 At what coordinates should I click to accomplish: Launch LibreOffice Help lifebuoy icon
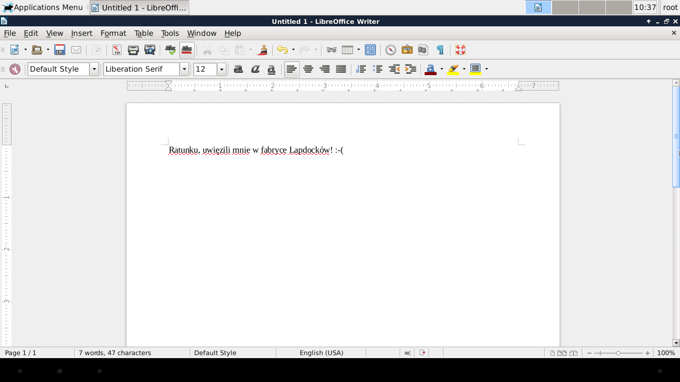tap(460, 50)
